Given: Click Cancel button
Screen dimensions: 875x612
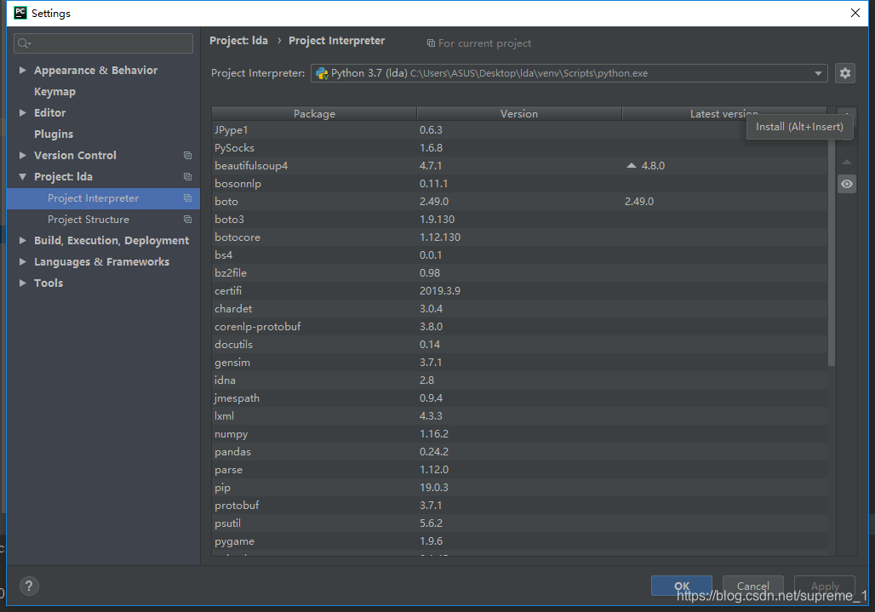Looking at the screenshot, I should pos(752,586).
